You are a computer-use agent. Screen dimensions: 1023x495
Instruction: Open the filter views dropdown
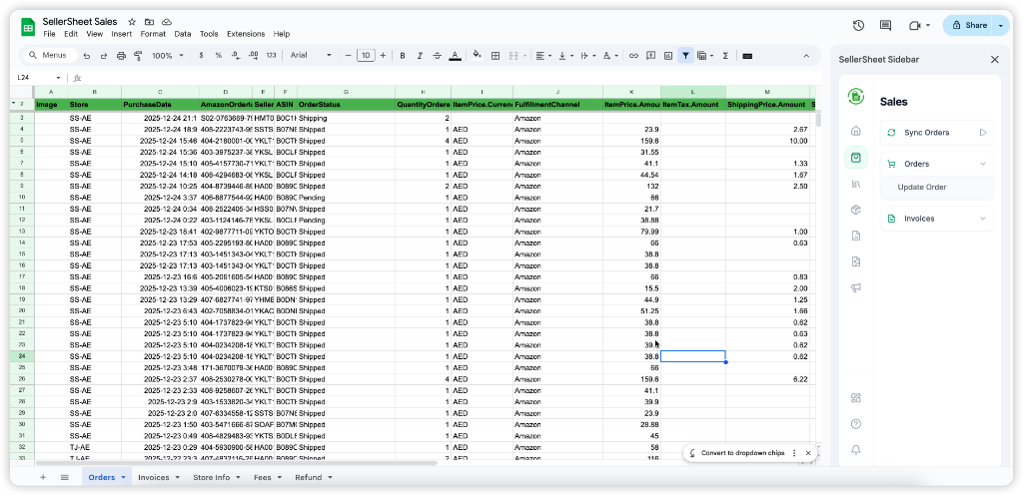(x=705, y=56)
